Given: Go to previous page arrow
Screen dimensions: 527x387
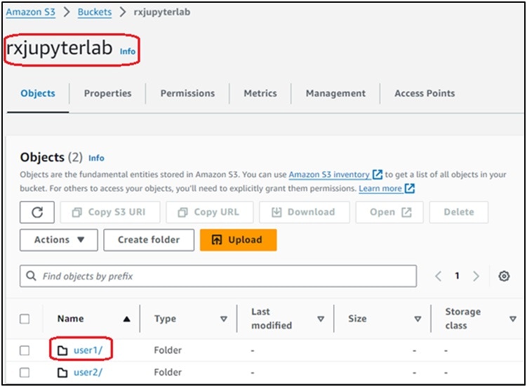Looking at the screenshot, I should [x=438, y=276].
